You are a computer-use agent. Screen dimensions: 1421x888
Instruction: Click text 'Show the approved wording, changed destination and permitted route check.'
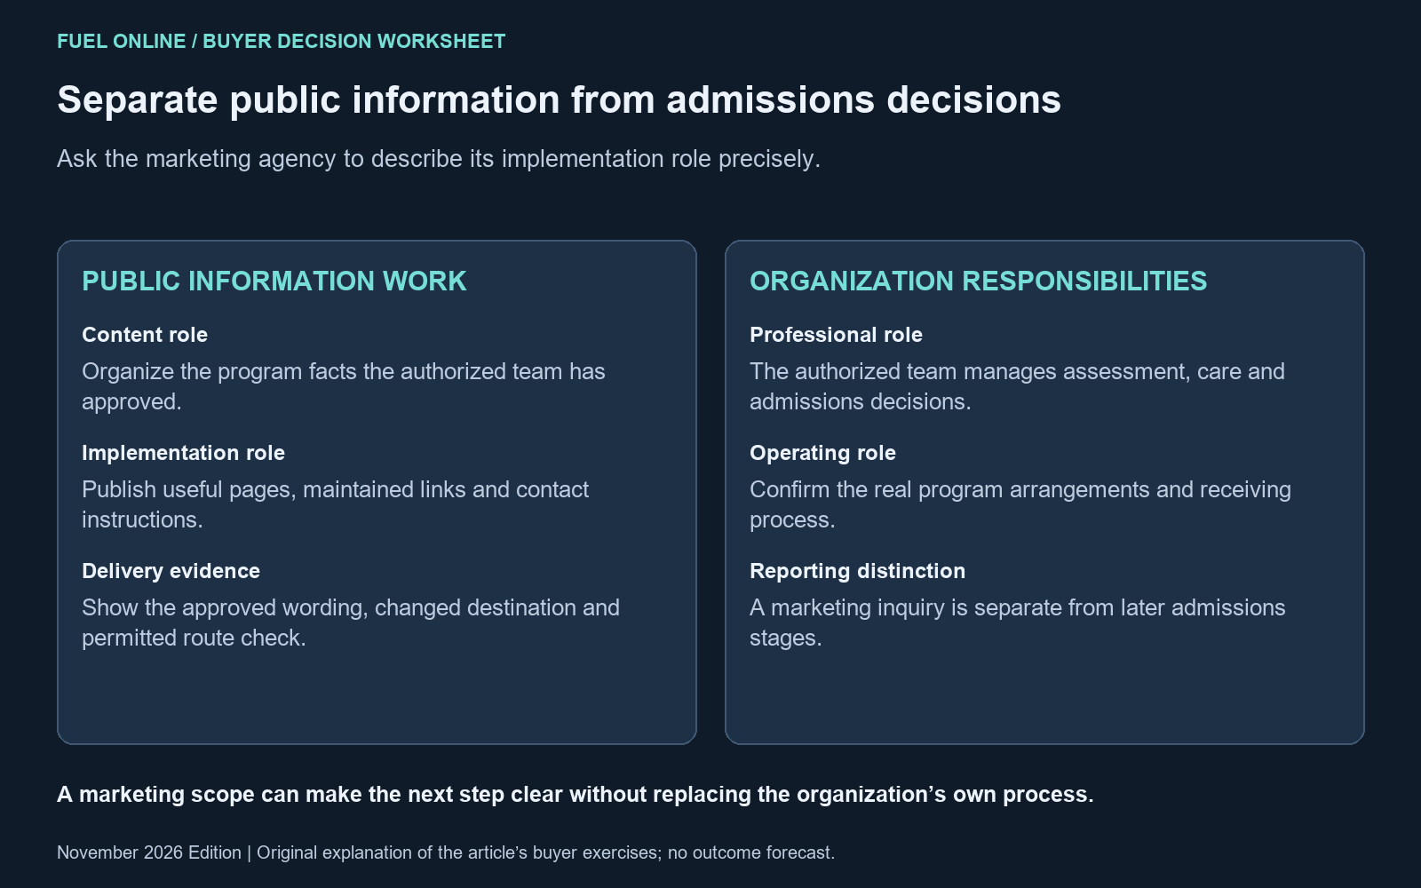351,622
